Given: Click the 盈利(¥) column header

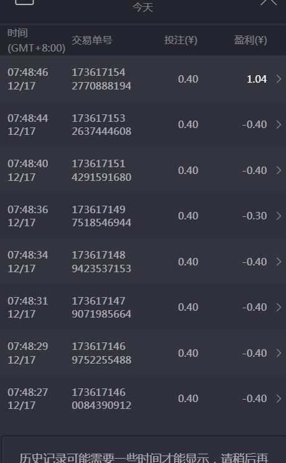Looking at the screenshot, I should coord(251,40).
